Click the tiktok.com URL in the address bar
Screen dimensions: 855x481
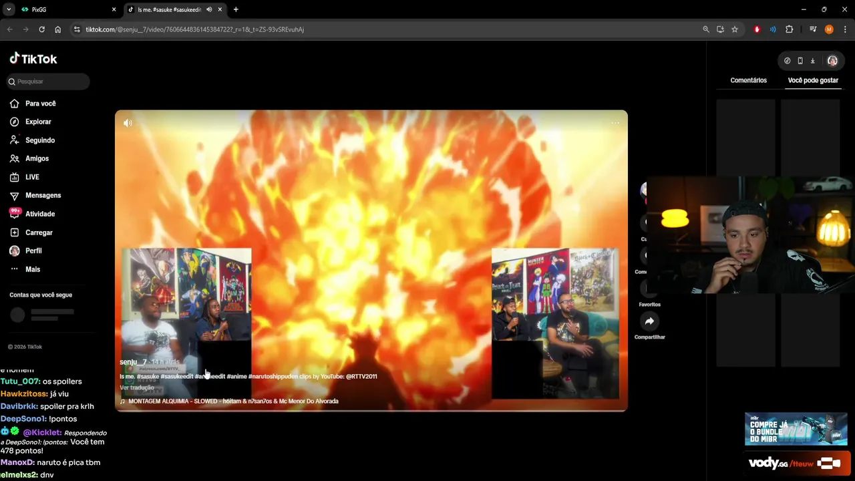point(194,29)
